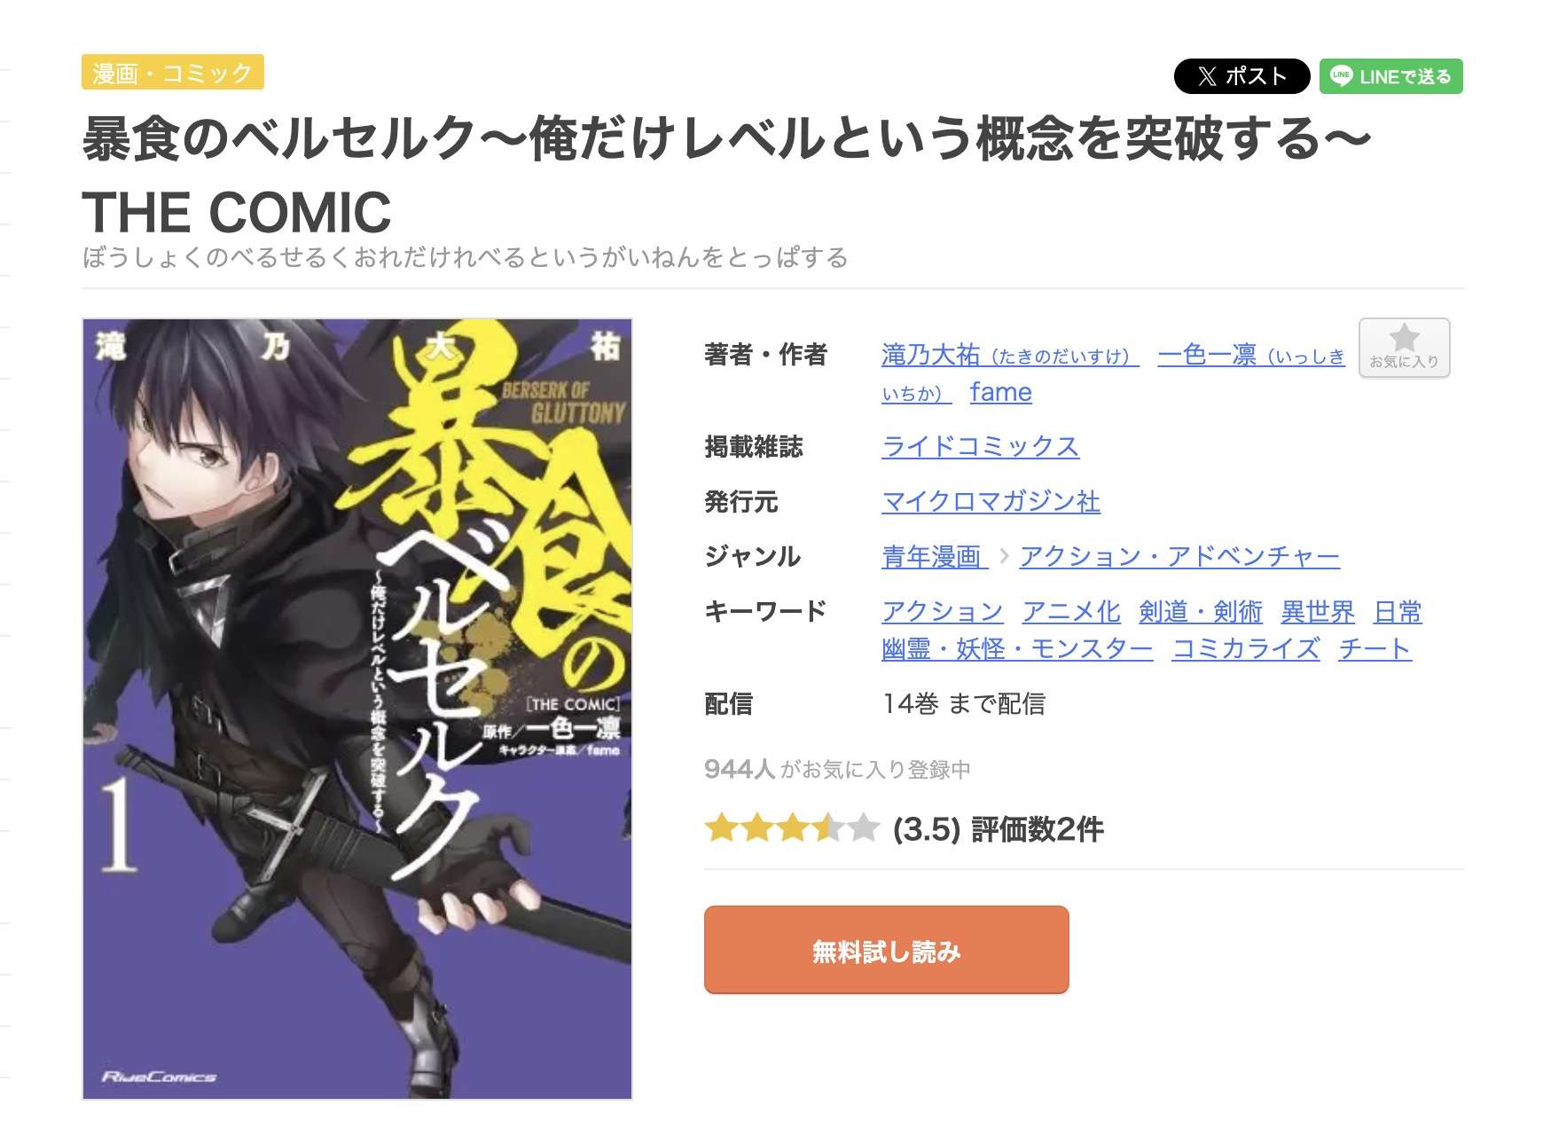The image size is (1543, 1121).
Task: Open ライドコミックス magazine link
Action: [x=980, y=446]
